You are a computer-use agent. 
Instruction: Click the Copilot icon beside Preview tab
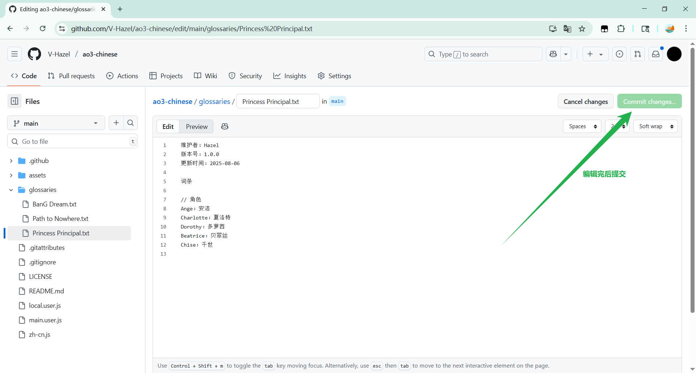pos(225,126)
